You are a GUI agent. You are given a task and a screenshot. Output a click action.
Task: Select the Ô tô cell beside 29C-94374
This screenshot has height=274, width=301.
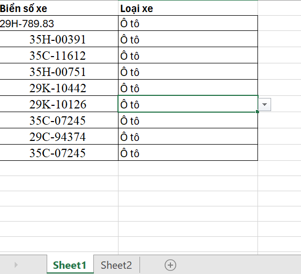188,136
